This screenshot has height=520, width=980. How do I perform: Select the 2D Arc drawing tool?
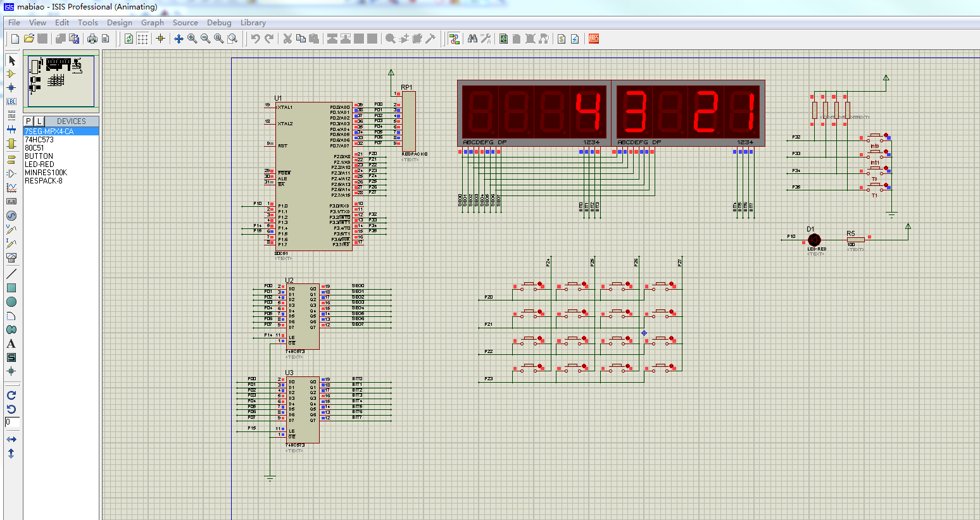coord(11,316)
